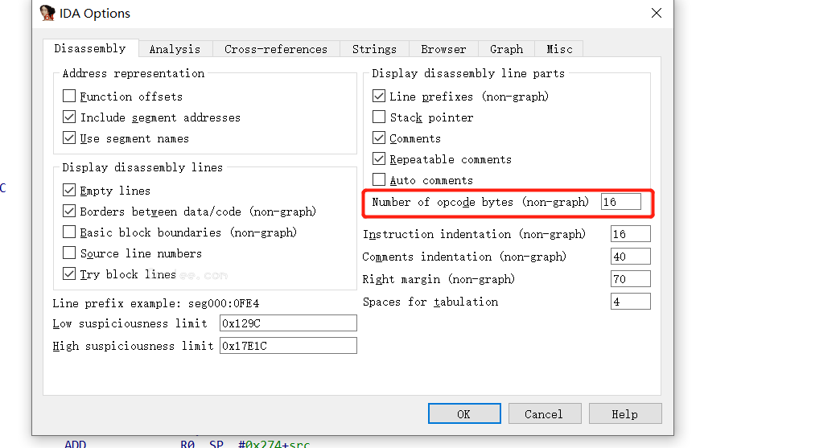The height and width of the screenshot is (448, 840).
Task: Enable Source line numbers checkbox
Action: click(x=69, y=253)
